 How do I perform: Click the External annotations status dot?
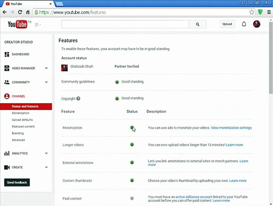[132, 163]
